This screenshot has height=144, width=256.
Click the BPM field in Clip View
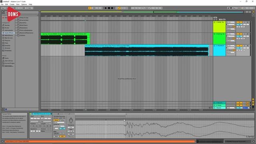click(56, 133)
